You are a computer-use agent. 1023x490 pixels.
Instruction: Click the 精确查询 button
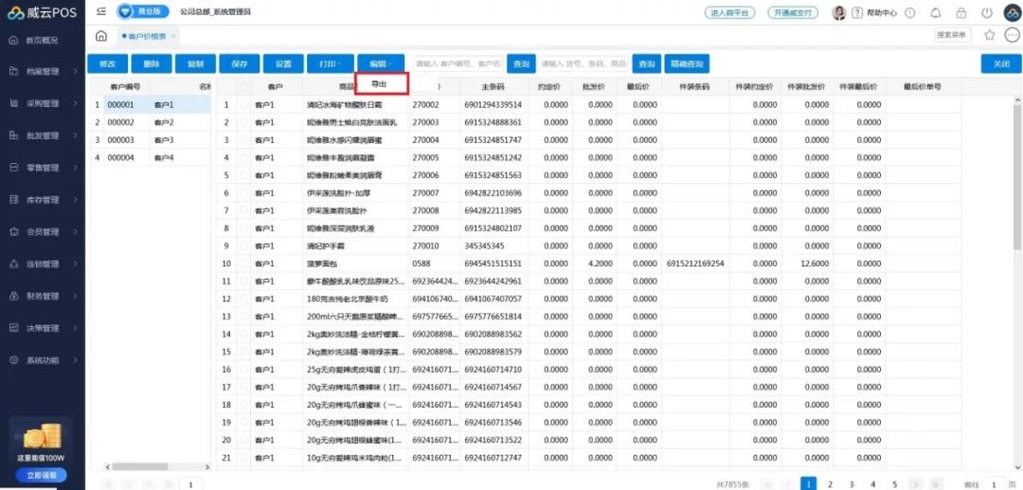[x=687, y=64]
